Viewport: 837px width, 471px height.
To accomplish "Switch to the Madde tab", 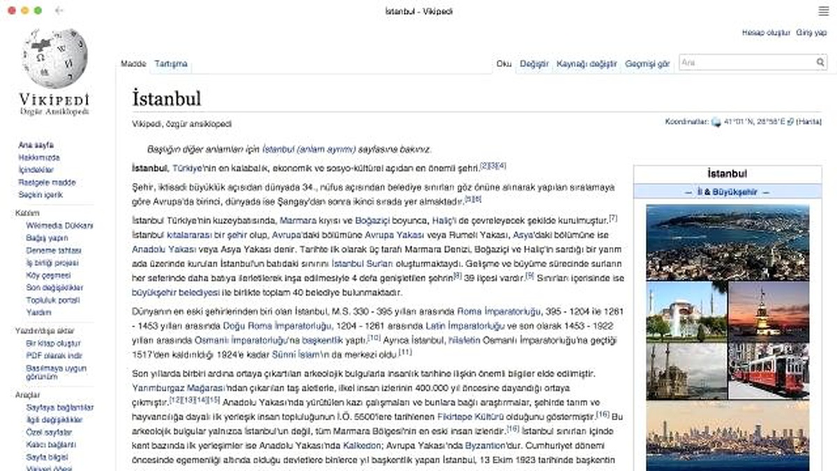I will point(133,63).
